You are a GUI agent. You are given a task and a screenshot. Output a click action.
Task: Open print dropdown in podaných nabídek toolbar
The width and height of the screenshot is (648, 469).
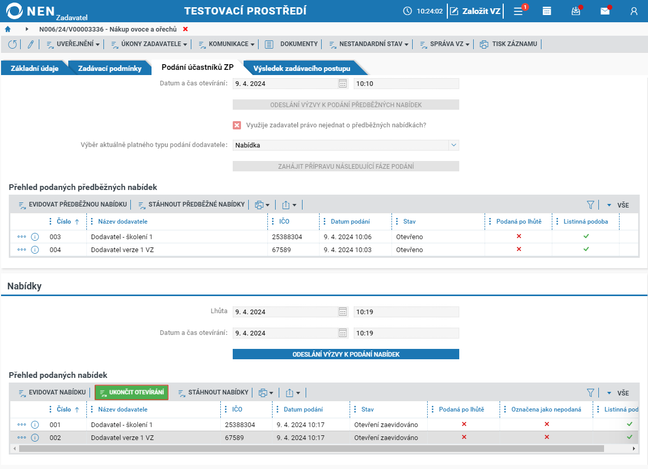(x=266, y=393)
